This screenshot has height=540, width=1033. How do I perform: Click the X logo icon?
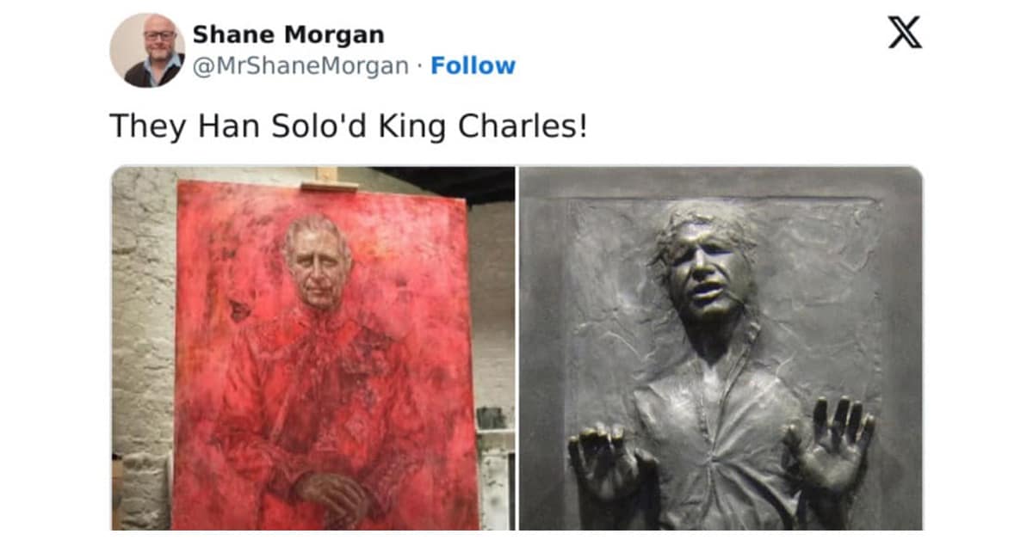click(x=904, y=33)
